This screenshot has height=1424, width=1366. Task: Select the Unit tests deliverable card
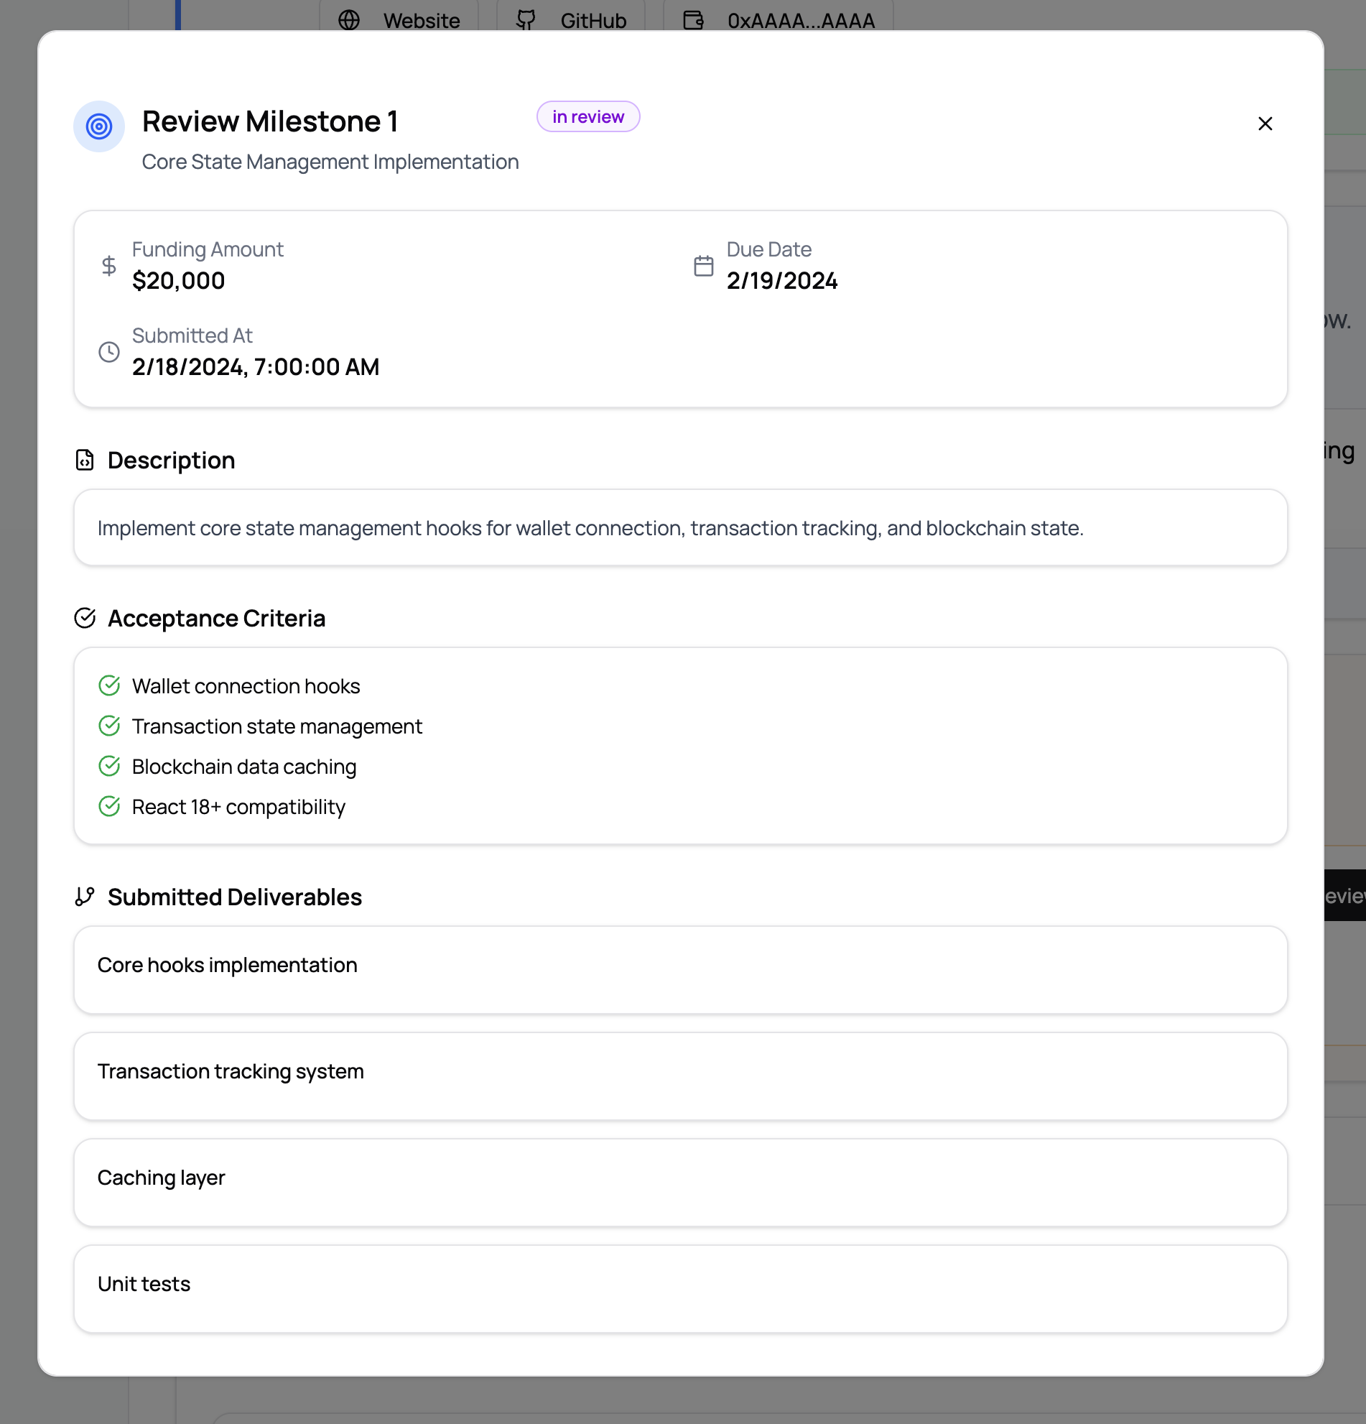tap(680, 1288)
